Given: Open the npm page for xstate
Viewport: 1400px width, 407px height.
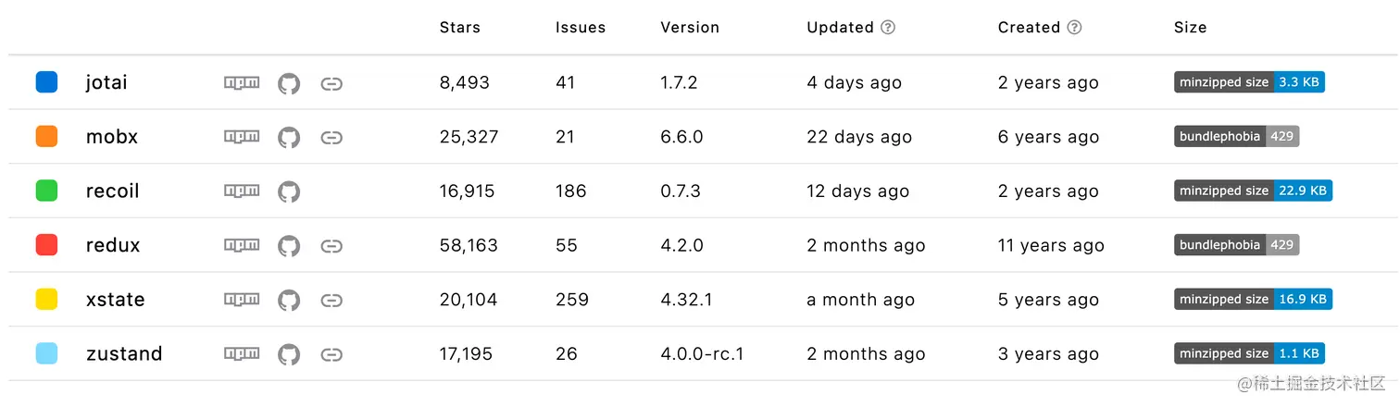Looking at the screenshot, I should [x=242, y=300].
